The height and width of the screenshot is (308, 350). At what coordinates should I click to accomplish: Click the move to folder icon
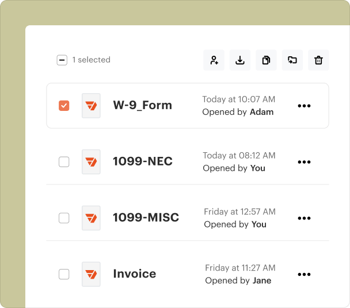tap(292, 60)
